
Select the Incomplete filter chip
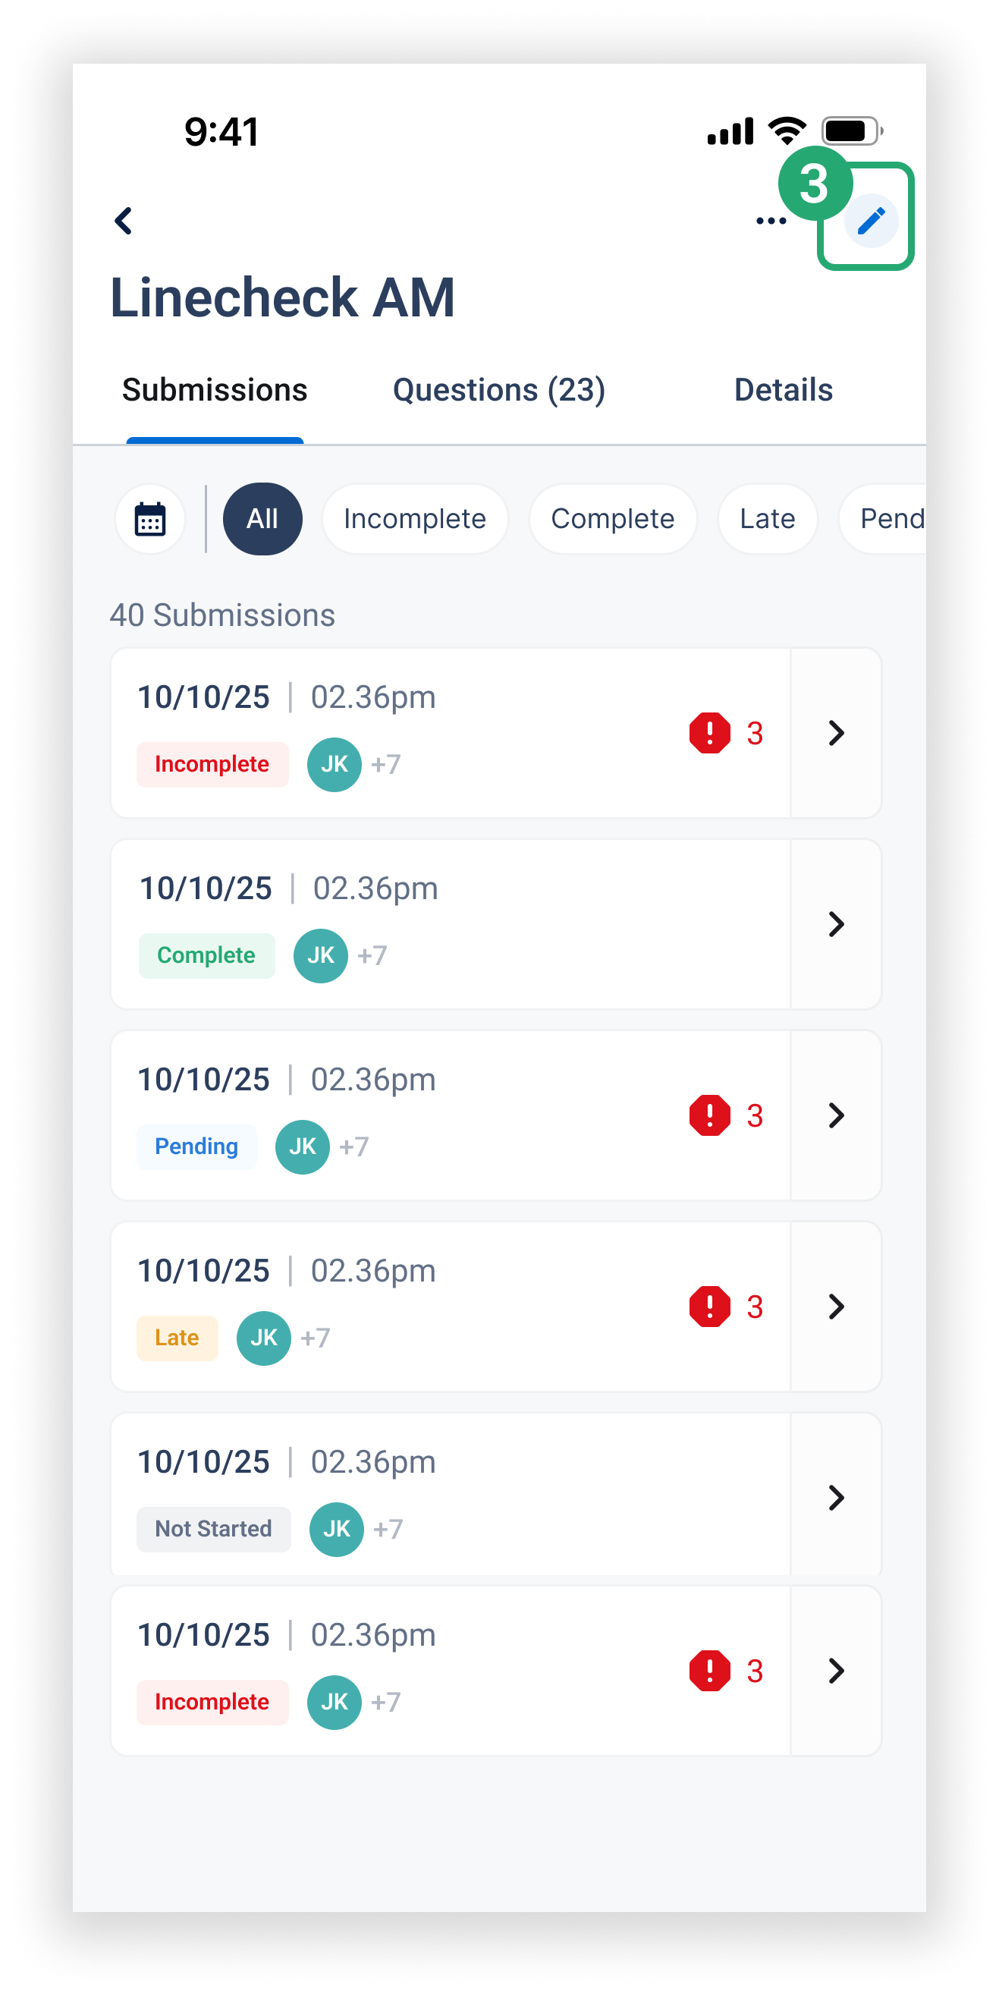(415, 519)
